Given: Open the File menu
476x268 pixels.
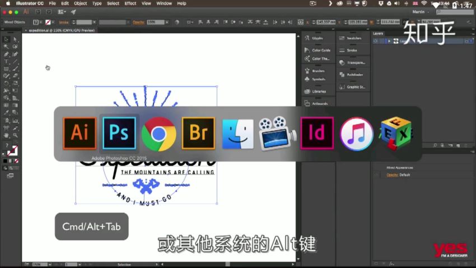Looking at the screenshot, I should tap(52, 3).
